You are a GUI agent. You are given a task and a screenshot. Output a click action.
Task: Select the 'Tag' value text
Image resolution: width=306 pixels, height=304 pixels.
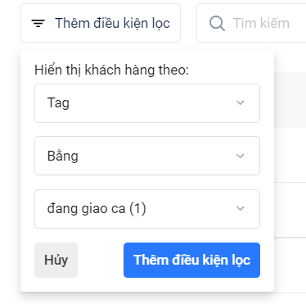[x=58, y=103]
